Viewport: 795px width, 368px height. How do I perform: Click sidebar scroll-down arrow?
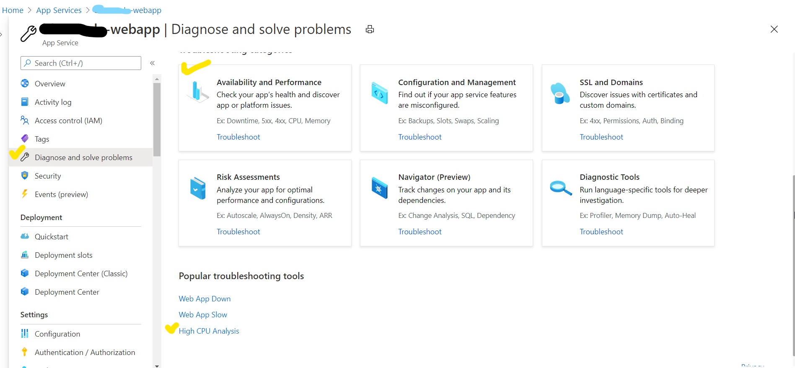(157, 365)
